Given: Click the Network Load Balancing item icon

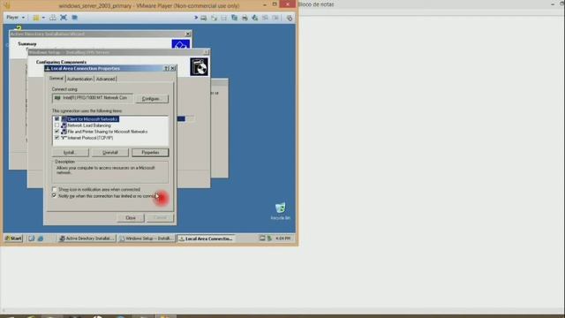Looking at the screenshot, I should [x=64, y=125].
